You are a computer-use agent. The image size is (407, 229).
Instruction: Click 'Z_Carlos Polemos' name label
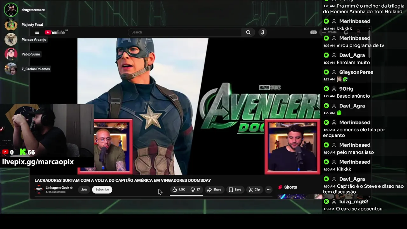tap(36, 69)
